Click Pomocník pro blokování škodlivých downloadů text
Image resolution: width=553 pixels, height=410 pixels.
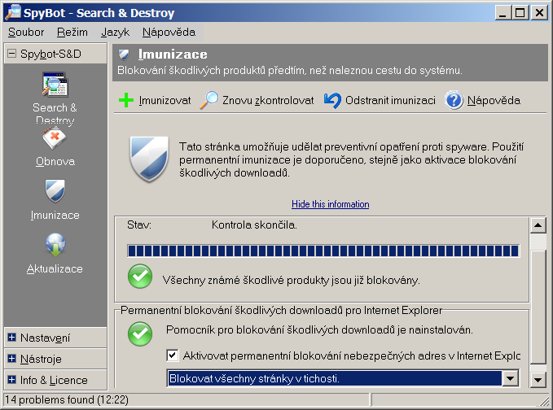click(319, 329)
